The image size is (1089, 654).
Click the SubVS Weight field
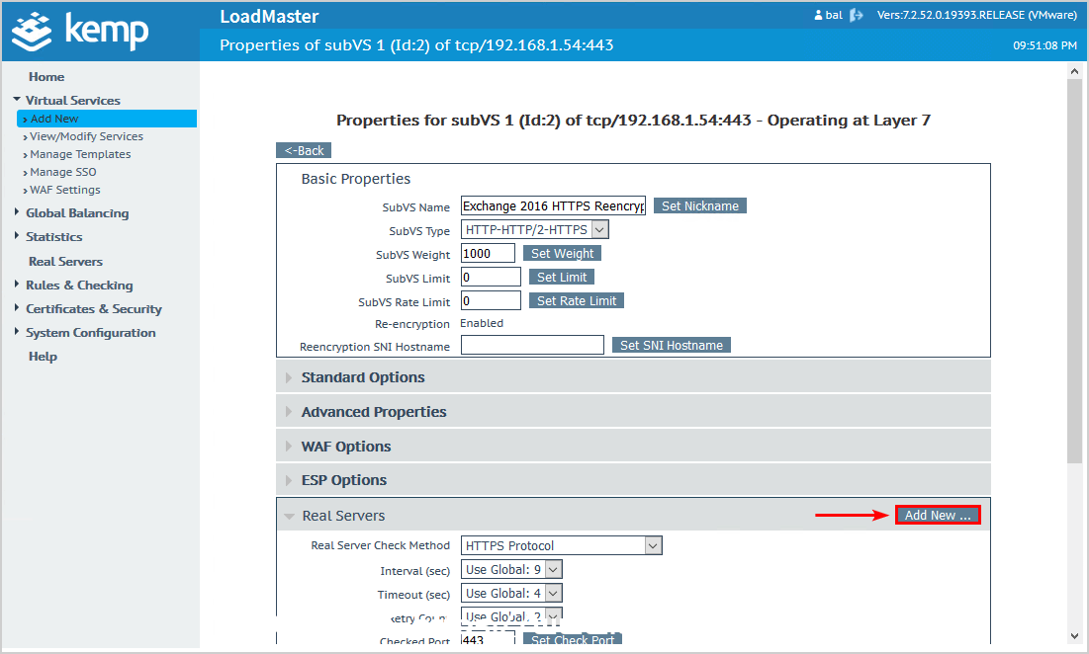[x=488, y=253]
